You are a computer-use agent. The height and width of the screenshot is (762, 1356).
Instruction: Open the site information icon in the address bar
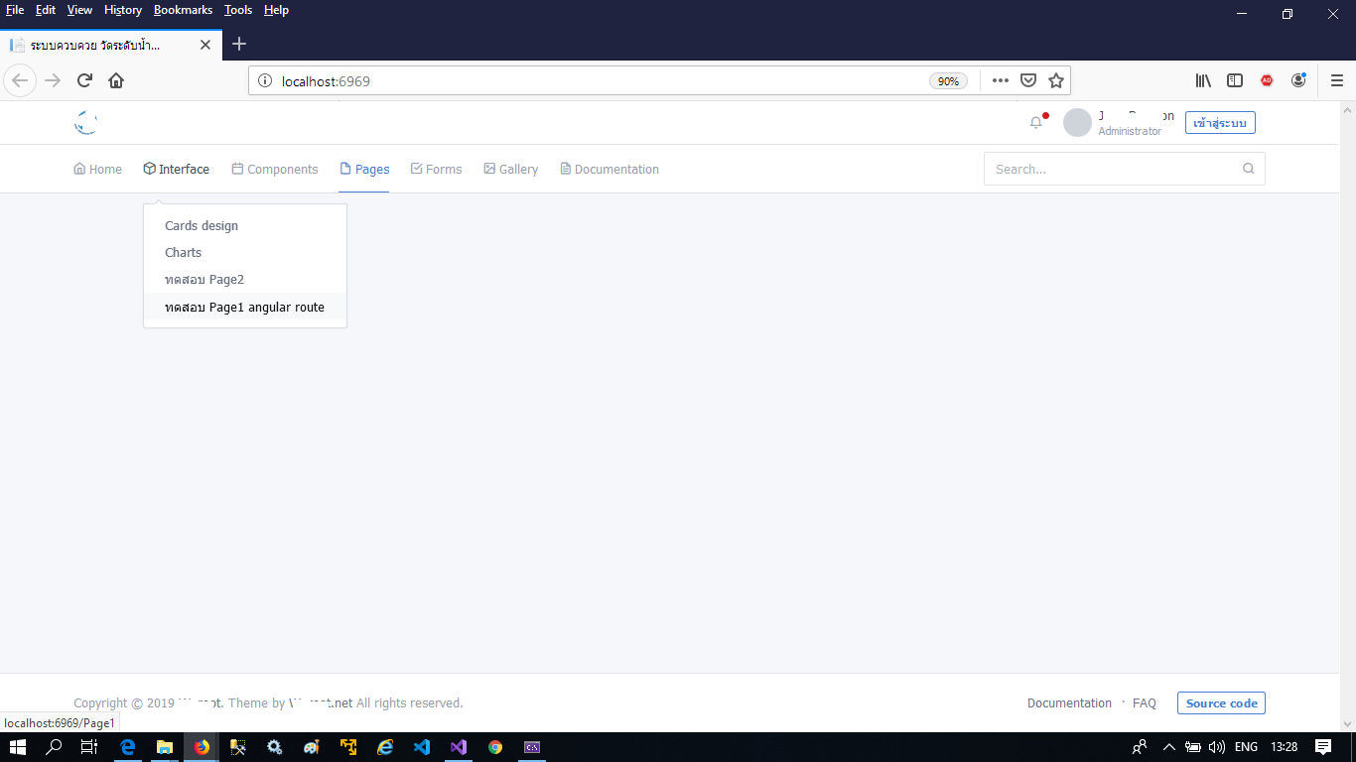[x=265, y=81]
